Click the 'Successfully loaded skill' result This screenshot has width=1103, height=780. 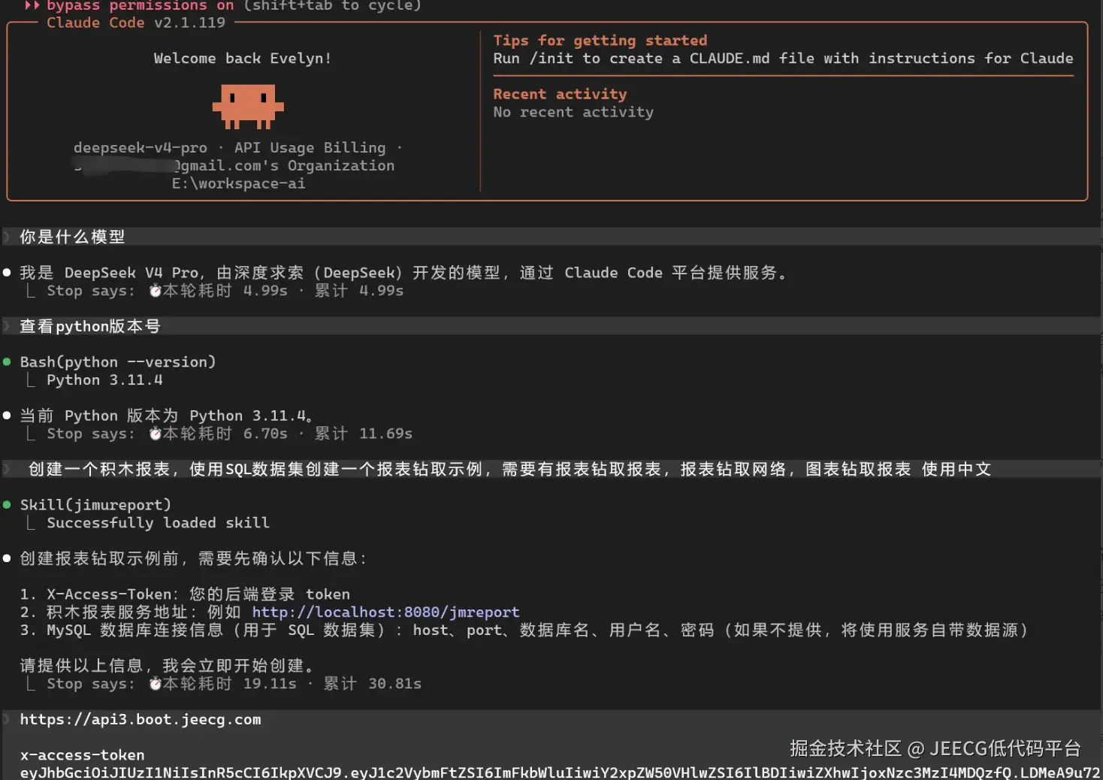(x=158, y=523)
